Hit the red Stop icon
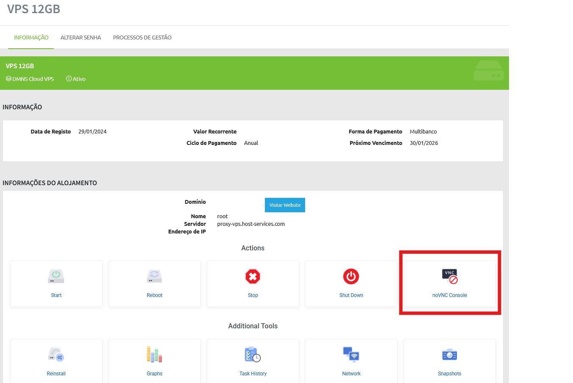Viewport: 573px width, 383px height. pyautogui.click(x=253, y=277)
